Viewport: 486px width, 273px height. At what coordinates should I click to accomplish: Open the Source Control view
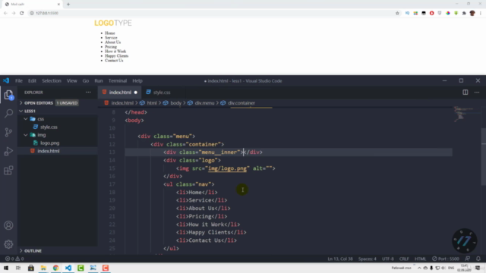(x=8, y=132)
